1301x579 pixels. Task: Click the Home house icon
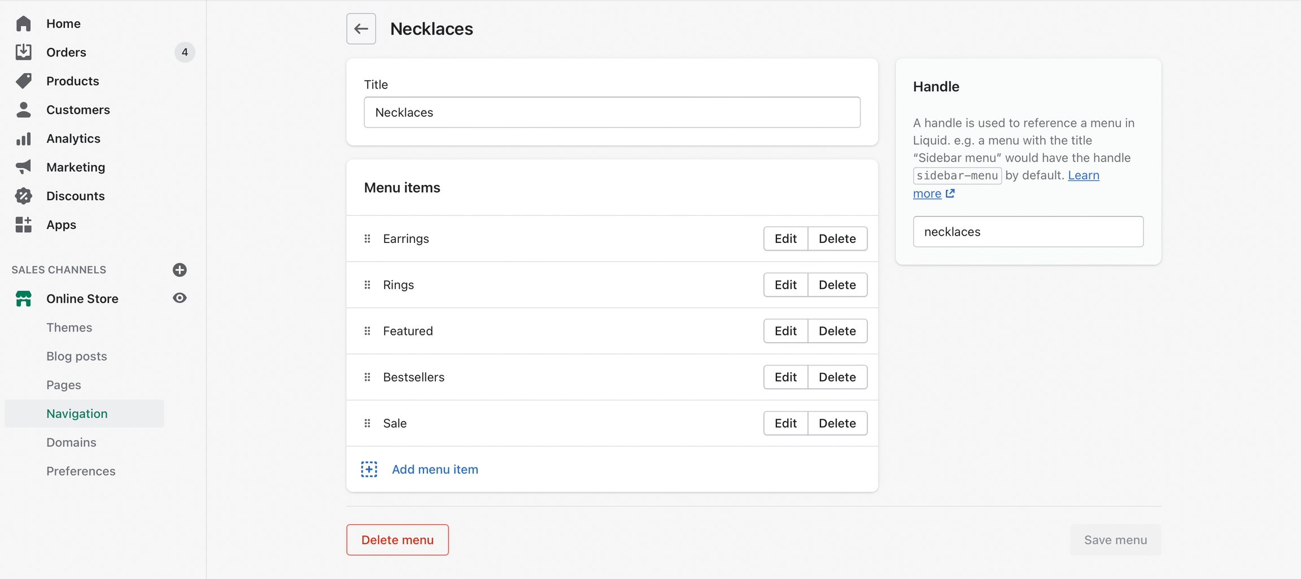pos(24,24)
